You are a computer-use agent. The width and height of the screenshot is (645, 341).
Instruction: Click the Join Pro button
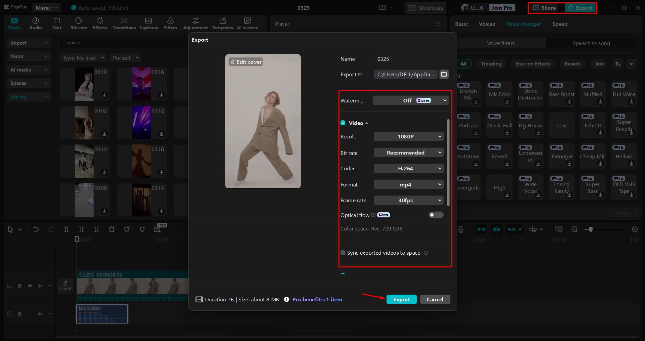point(501,7)
